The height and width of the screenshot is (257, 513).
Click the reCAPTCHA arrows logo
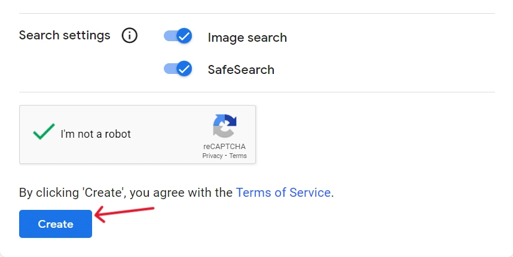pos(225,126)
